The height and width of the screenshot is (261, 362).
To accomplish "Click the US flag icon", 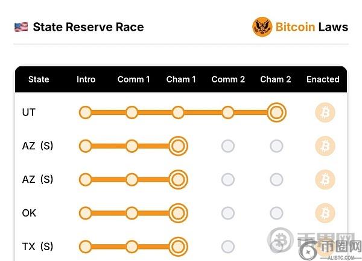I will [x=21, y=27].
